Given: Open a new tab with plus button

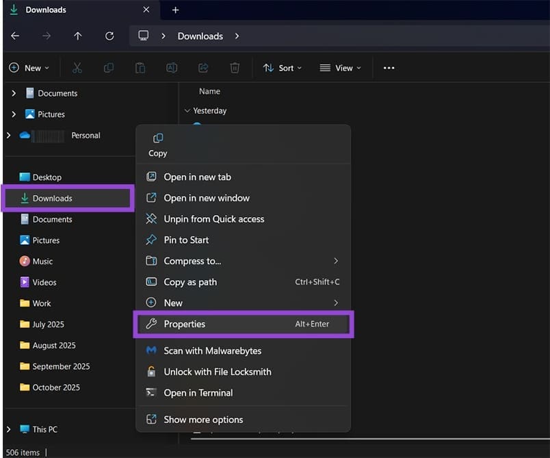Looking at the screenshot, I should coord(175,10).
